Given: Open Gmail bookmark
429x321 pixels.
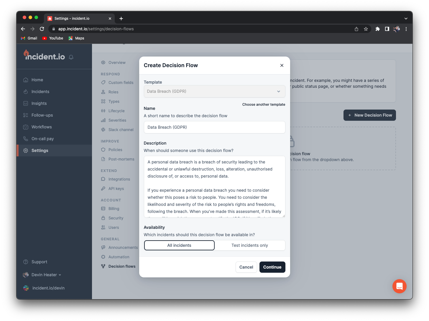Looking at the screenshot, I should (29, 38).
